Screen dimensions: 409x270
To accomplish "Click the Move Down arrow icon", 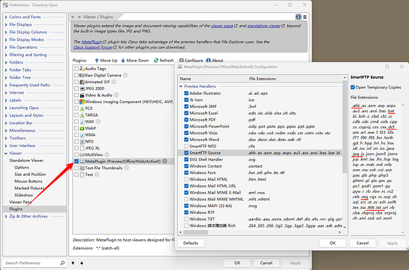I will pyautogui.click(x=123, y=60).
